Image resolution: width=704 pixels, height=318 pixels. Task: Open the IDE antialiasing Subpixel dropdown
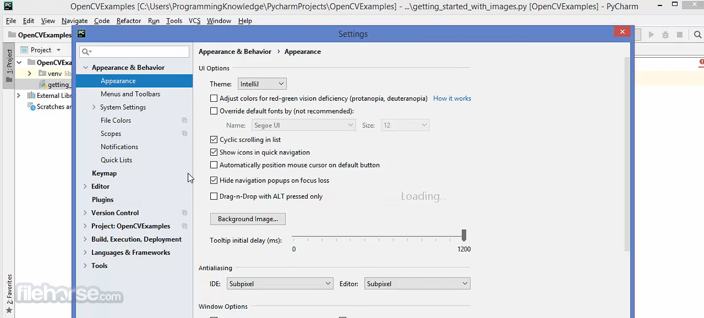[280, 283]
